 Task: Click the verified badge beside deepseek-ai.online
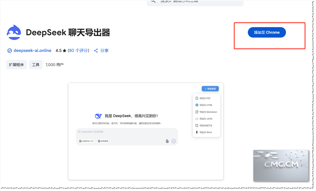tap(10, 51)
